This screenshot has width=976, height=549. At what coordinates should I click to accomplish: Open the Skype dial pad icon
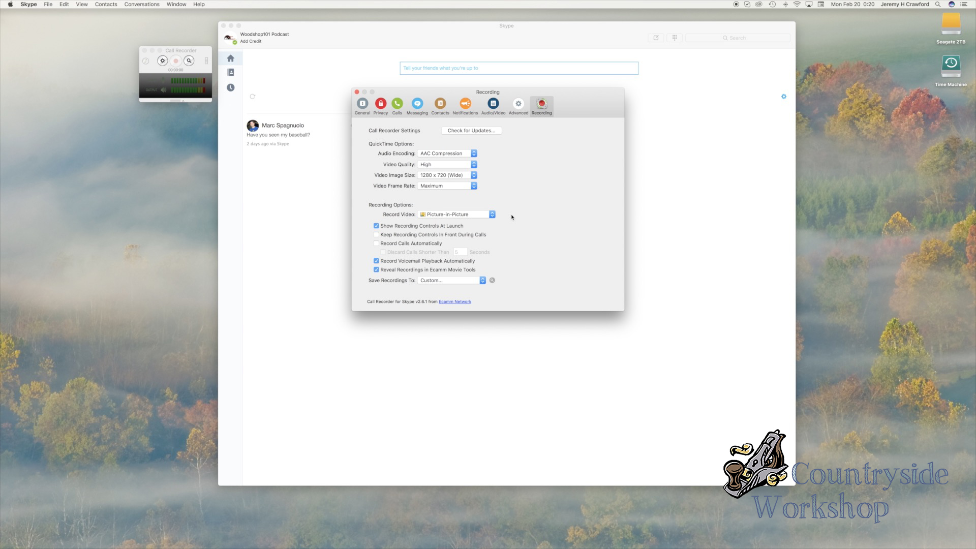coord(675,38)
